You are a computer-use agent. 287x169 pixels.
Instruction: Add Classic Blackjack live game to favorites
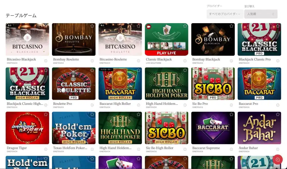(x=185, y=26)
